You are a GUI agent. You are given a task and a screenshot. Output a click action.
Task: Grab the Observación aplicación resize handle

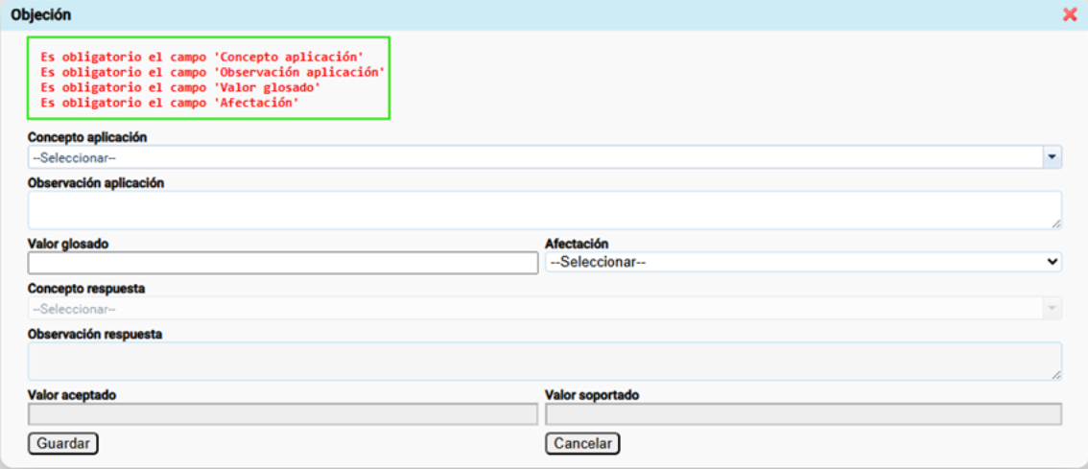pos(1055,223)
